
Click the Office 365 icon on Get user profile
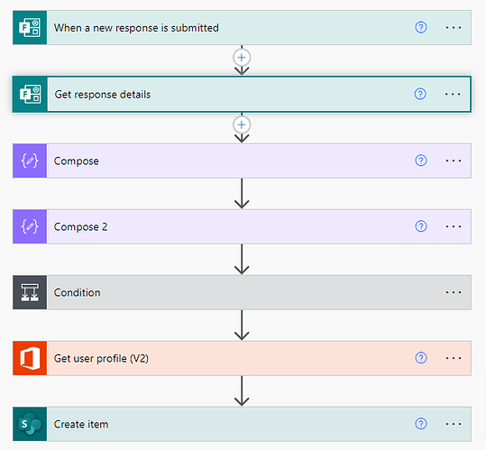pos(30,358)
